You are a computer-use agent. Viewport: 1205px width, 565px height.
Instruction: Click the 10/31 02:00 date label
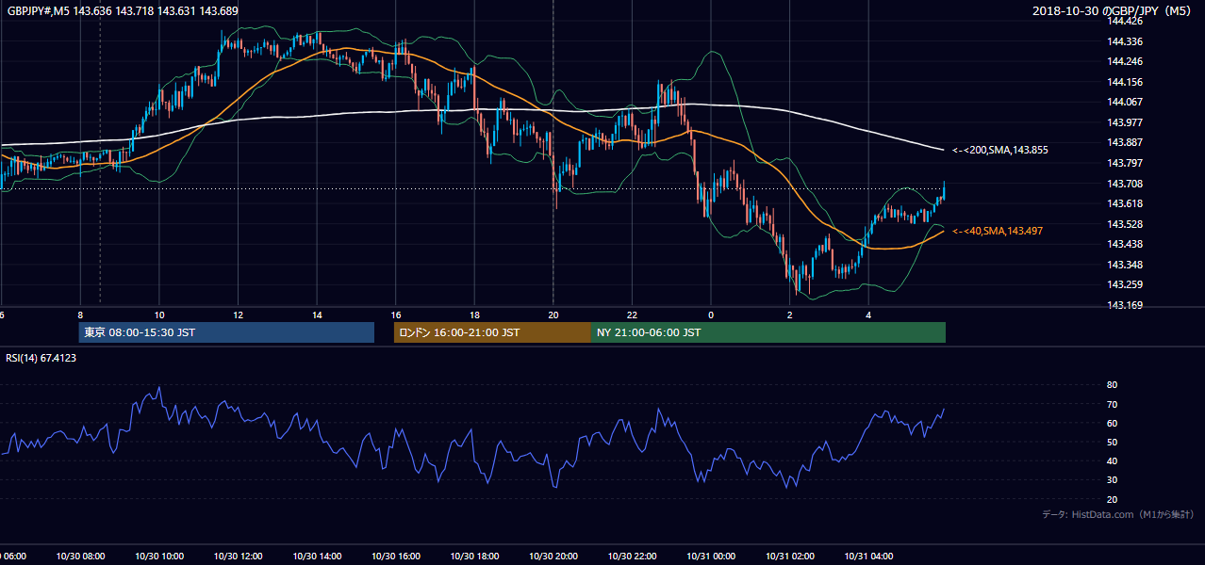click(x=790, y=557)
